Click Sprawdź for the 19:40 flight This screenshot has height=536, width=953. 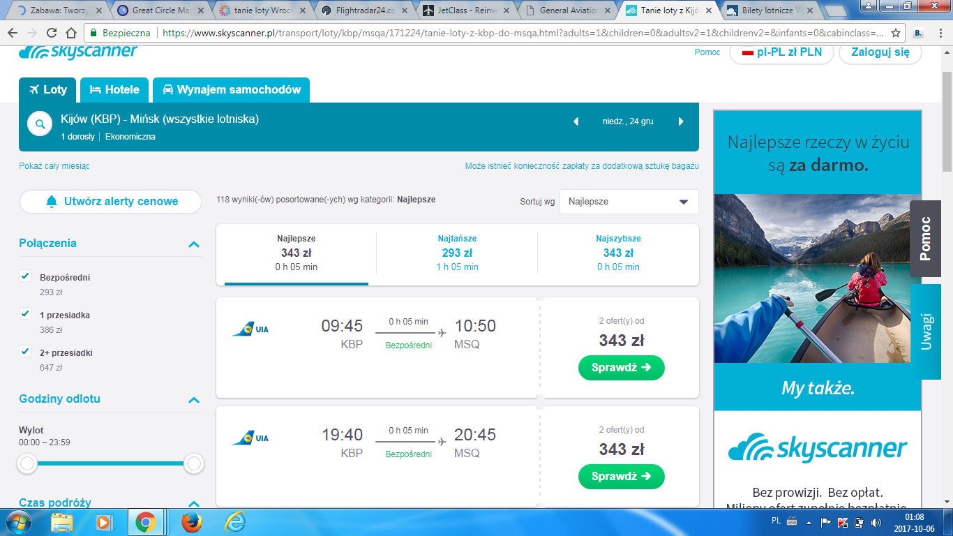(621, 477)
